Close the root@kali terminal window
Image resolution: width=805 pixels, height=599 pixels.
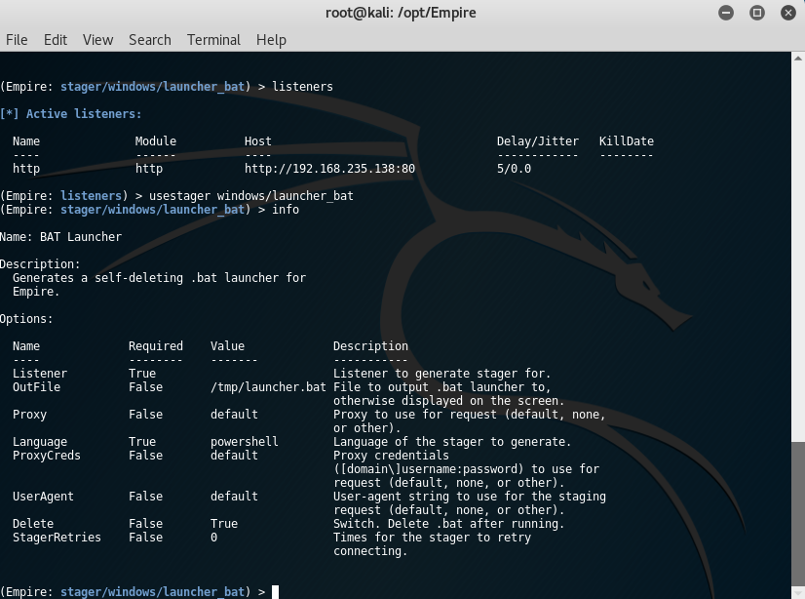788,13
